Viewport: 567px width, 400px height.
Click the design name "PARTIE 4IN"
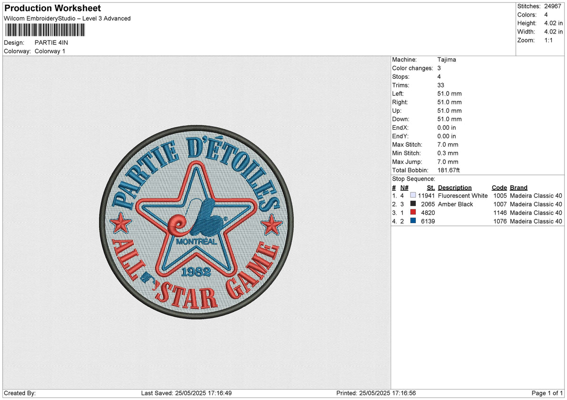(52, 43)
